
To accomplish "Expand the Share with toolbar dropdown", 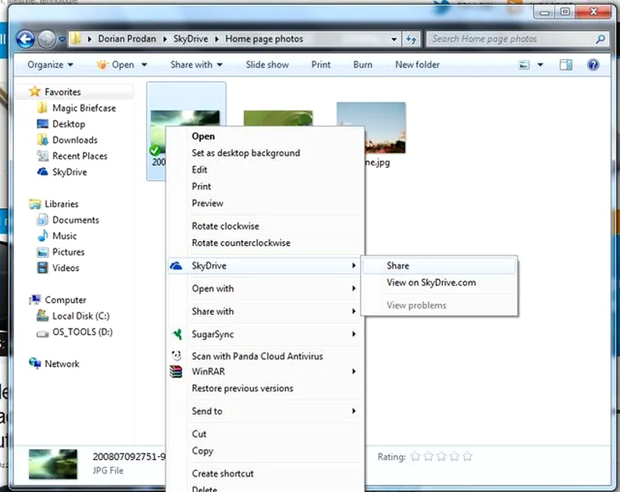I will (x=196, y=65).
